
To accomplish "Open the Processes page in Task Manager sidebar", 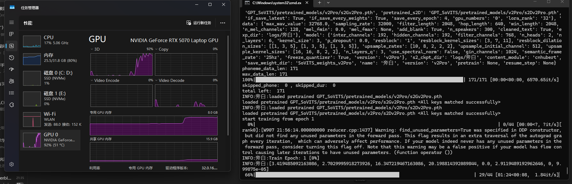I will coord(12,34).
